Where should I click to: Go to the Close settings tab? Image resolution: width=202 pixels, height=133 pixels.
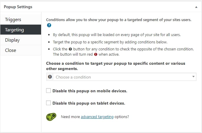click(x=21, y=50)
